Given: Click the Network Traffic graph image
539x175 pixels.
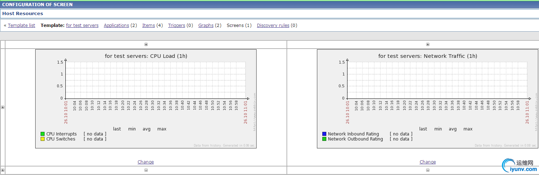Looking at the screenshot, I should coord(428,99).
